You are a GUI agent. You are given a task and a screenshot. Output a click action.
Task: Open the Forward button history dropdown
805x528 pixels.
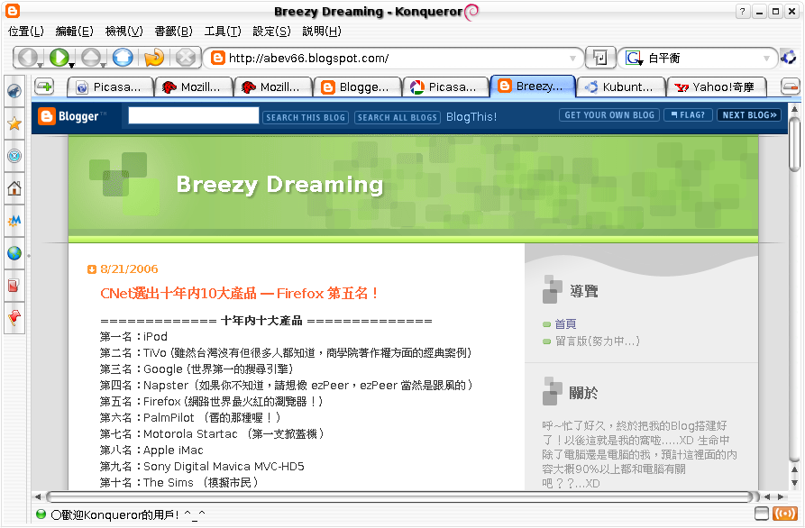pos(71,65)
